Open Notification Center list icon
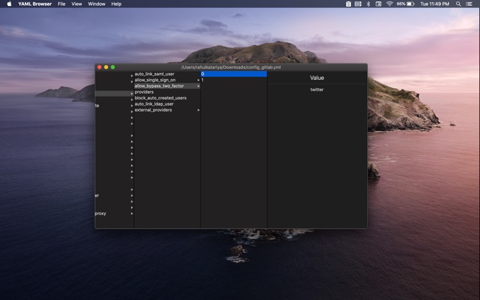The width and height of the screenshot is (480, 300). tap(469, 4)
